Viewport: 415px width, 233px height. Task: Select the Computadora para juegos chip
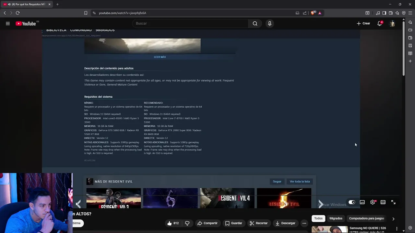366,218
